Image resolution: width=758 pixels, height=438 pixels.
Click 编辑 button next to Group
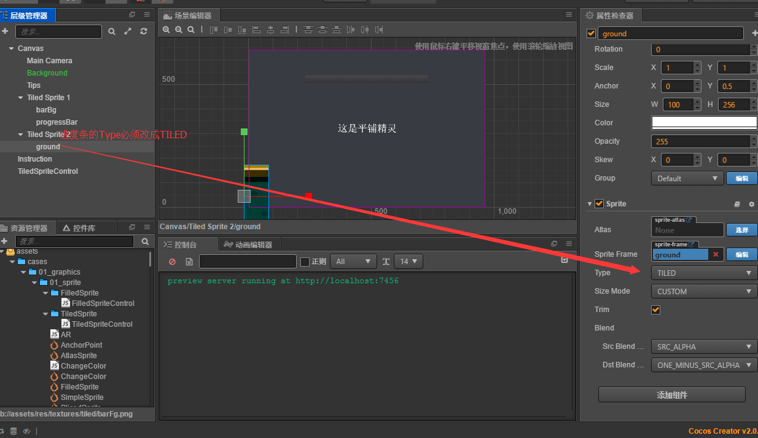pyautogui.click(x=742, y=178)
